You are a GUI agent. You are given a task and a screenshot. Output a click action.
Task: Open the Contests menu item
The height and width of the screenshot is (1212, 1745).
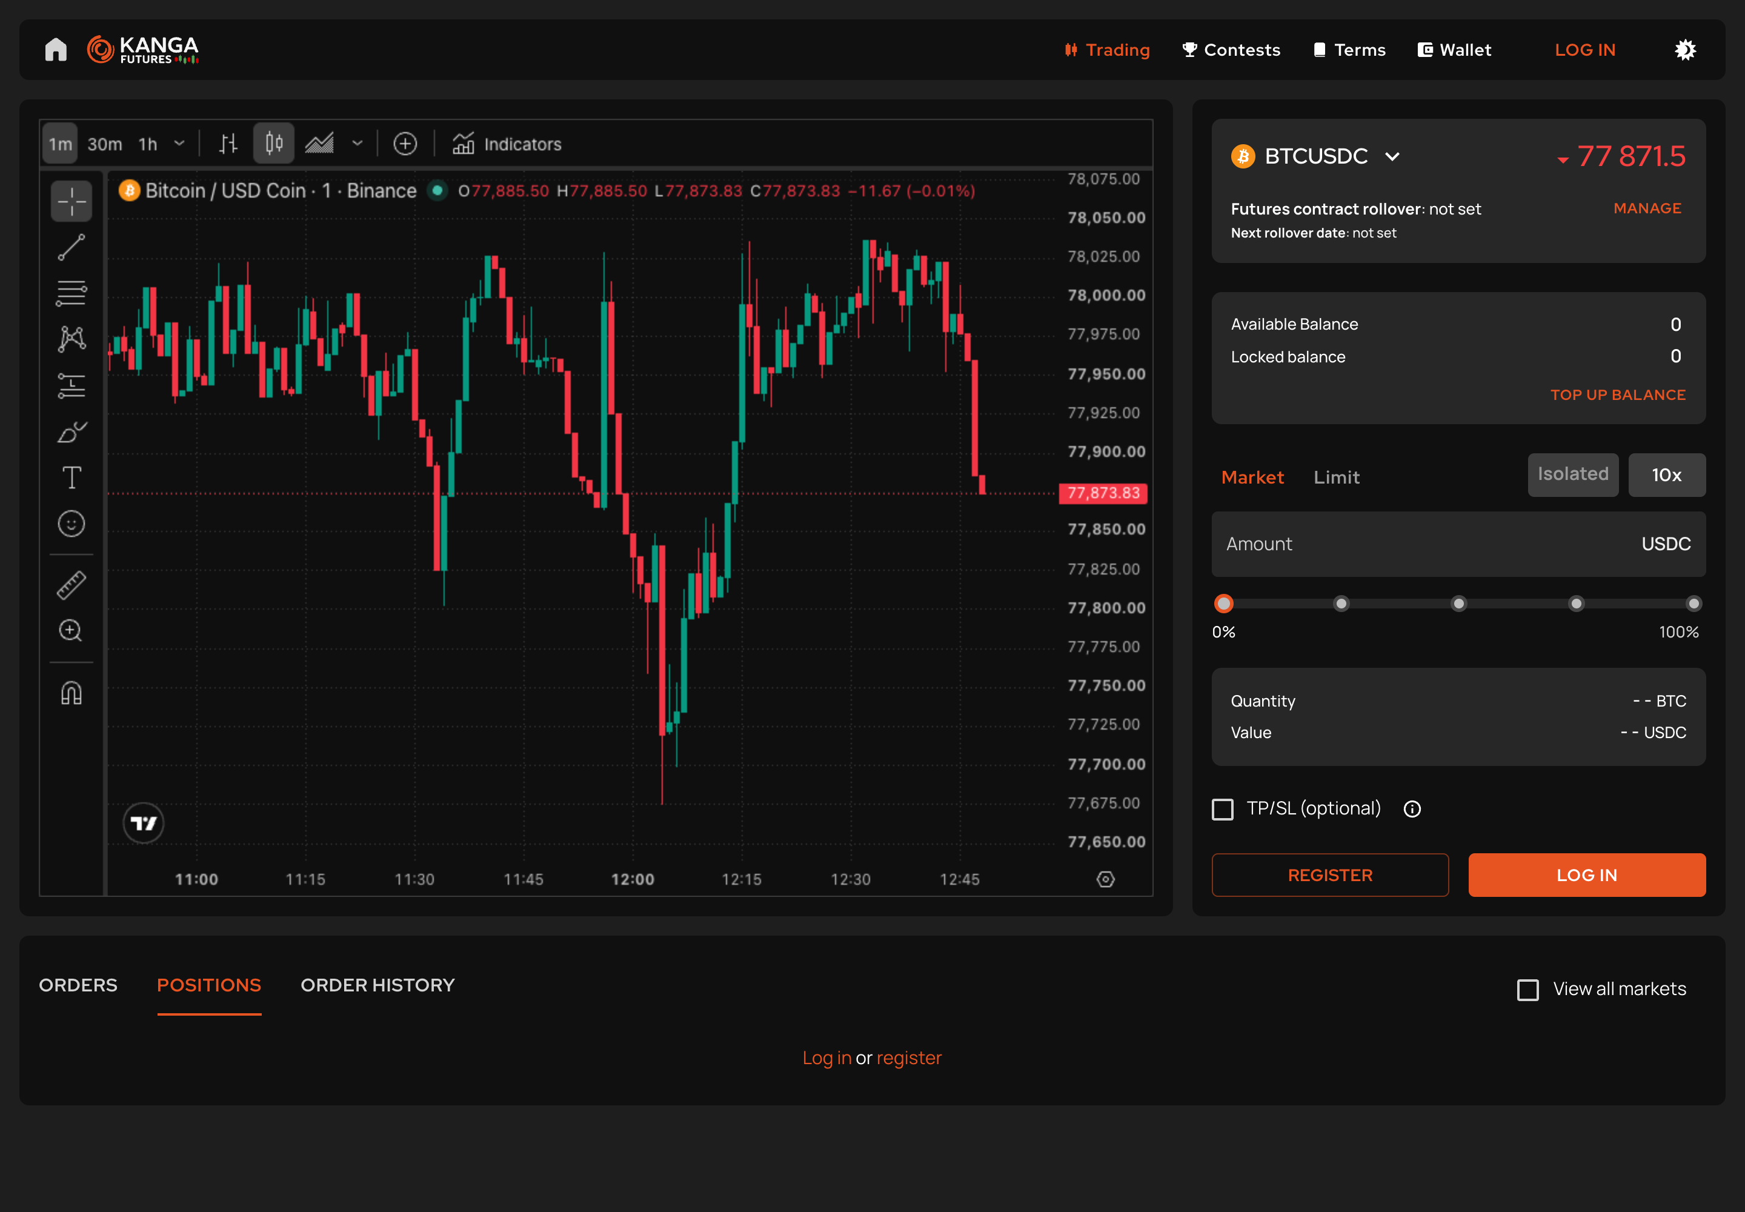pos(1232,49)
